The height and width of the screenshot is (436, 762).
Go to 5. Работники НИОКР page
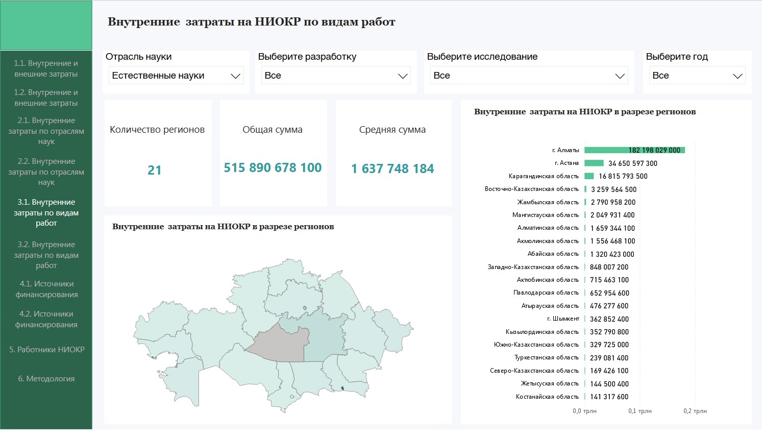(46, 350)
